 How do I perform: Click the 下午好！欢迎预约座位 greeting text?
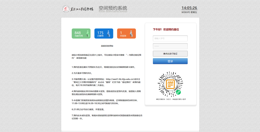(166, 30)
